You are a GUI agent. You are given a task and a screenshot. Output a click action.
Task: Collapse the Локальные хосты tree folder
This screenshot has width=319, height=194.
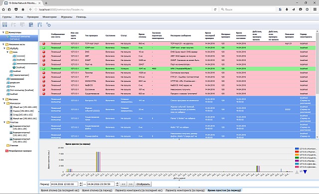click(3, 44)
